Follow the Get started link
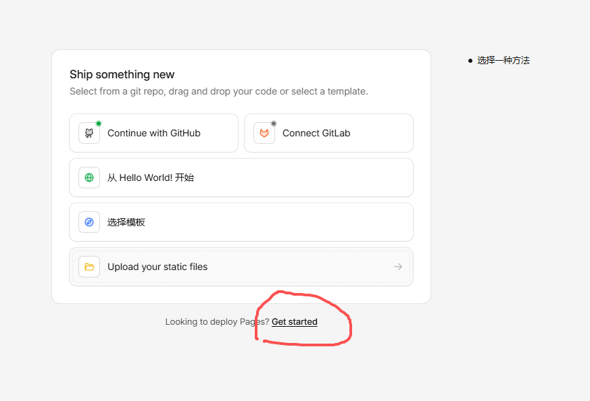This screenshot has height=401, width=590. [x=294, y=322]
